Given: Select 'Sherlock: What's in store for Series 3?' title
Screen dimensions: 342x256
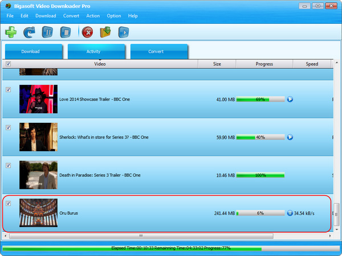Looking at the screenshot, I should click(x=104, y=137).
